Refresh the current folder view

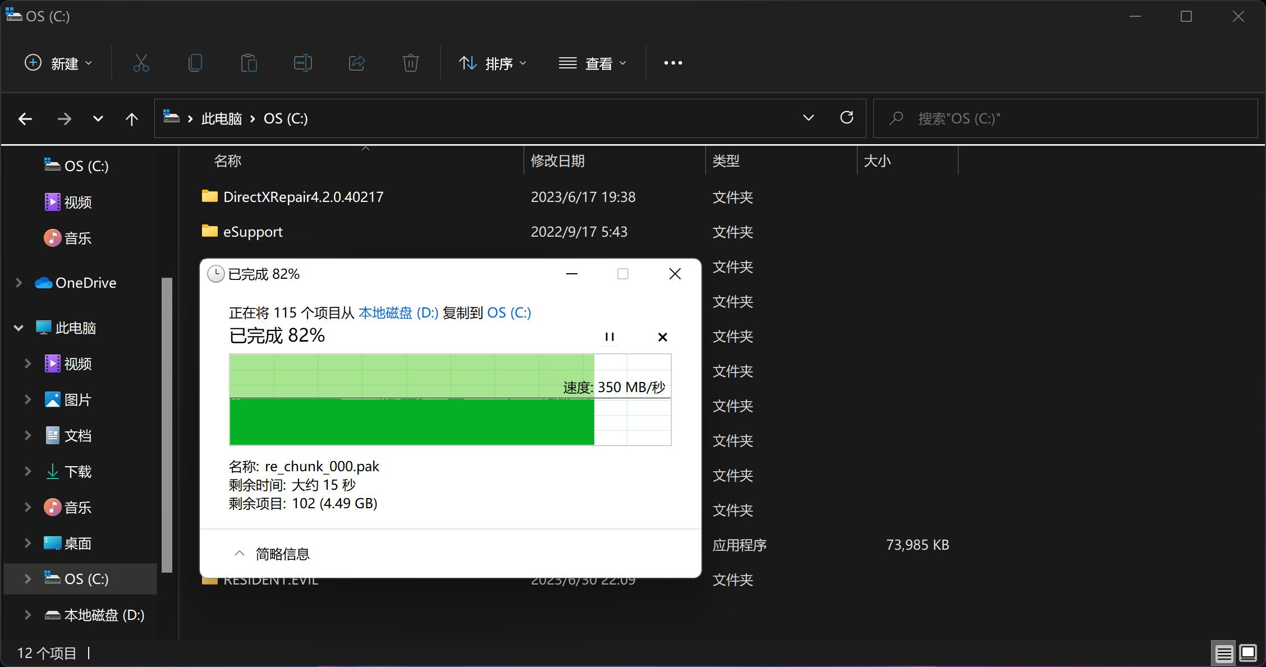point(847,118)
